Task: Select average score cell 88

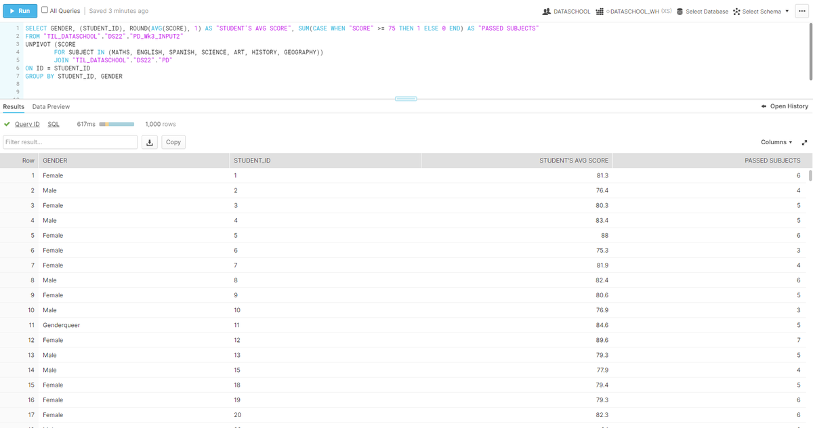Action: pyautogui.click(x=516, y=235)
